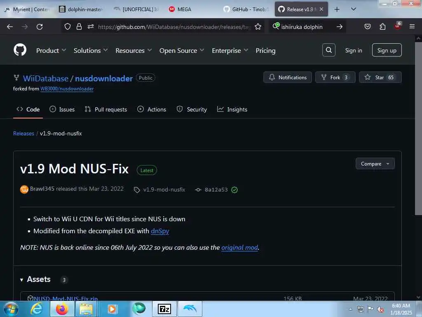The image size is (422, 317).
Task: Open the dnSpy link
Action: pyautogui.click(x=160, y=231)
